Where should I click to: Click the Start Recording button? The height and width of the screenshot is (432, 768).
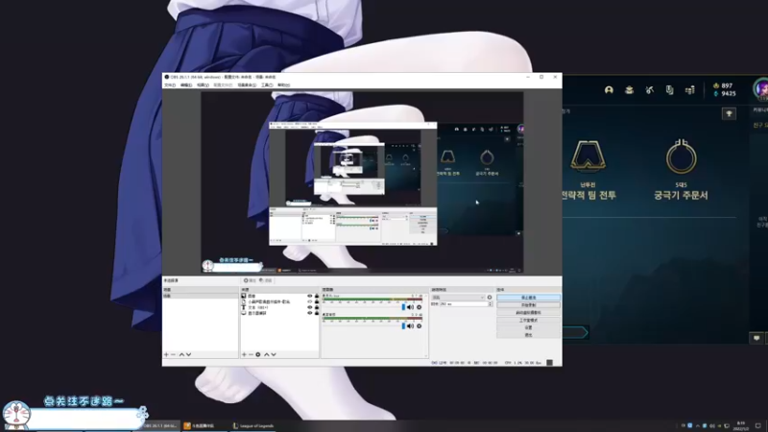coord(529,304)
